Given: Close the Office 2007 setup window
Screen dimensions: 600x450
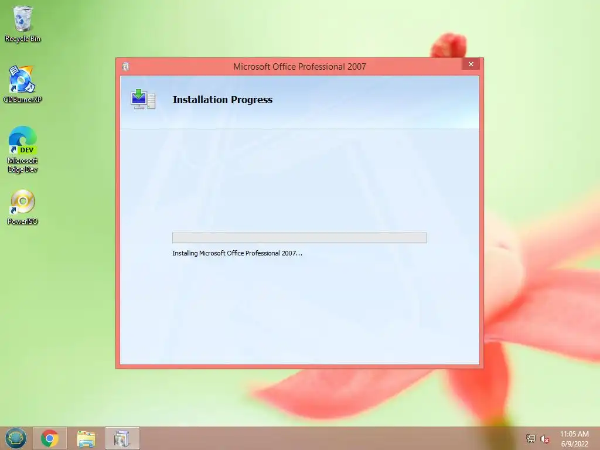Looking at the screenshot, I should (x=471, y=64).
